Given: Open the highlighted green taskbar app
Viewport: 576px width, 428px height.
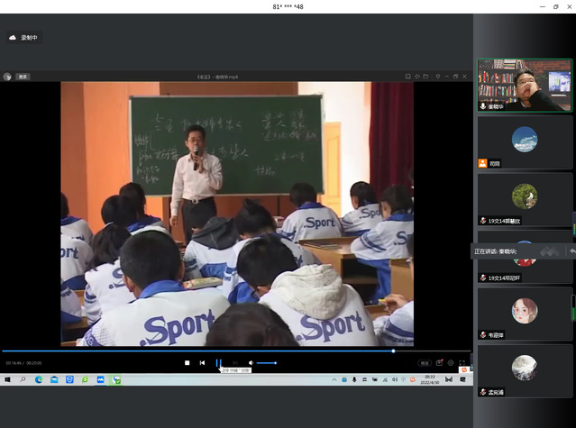Looking at the screenshot, I should (x=116, y=379).
